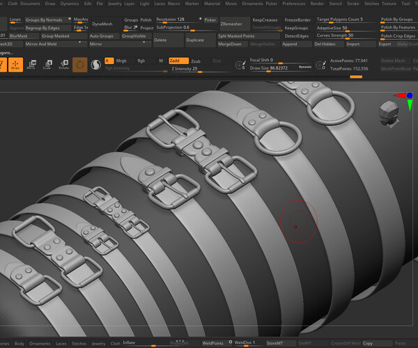Viewport: 418px width, 348px height.
Task: Click the WeldPoints button
Action: 215,343
